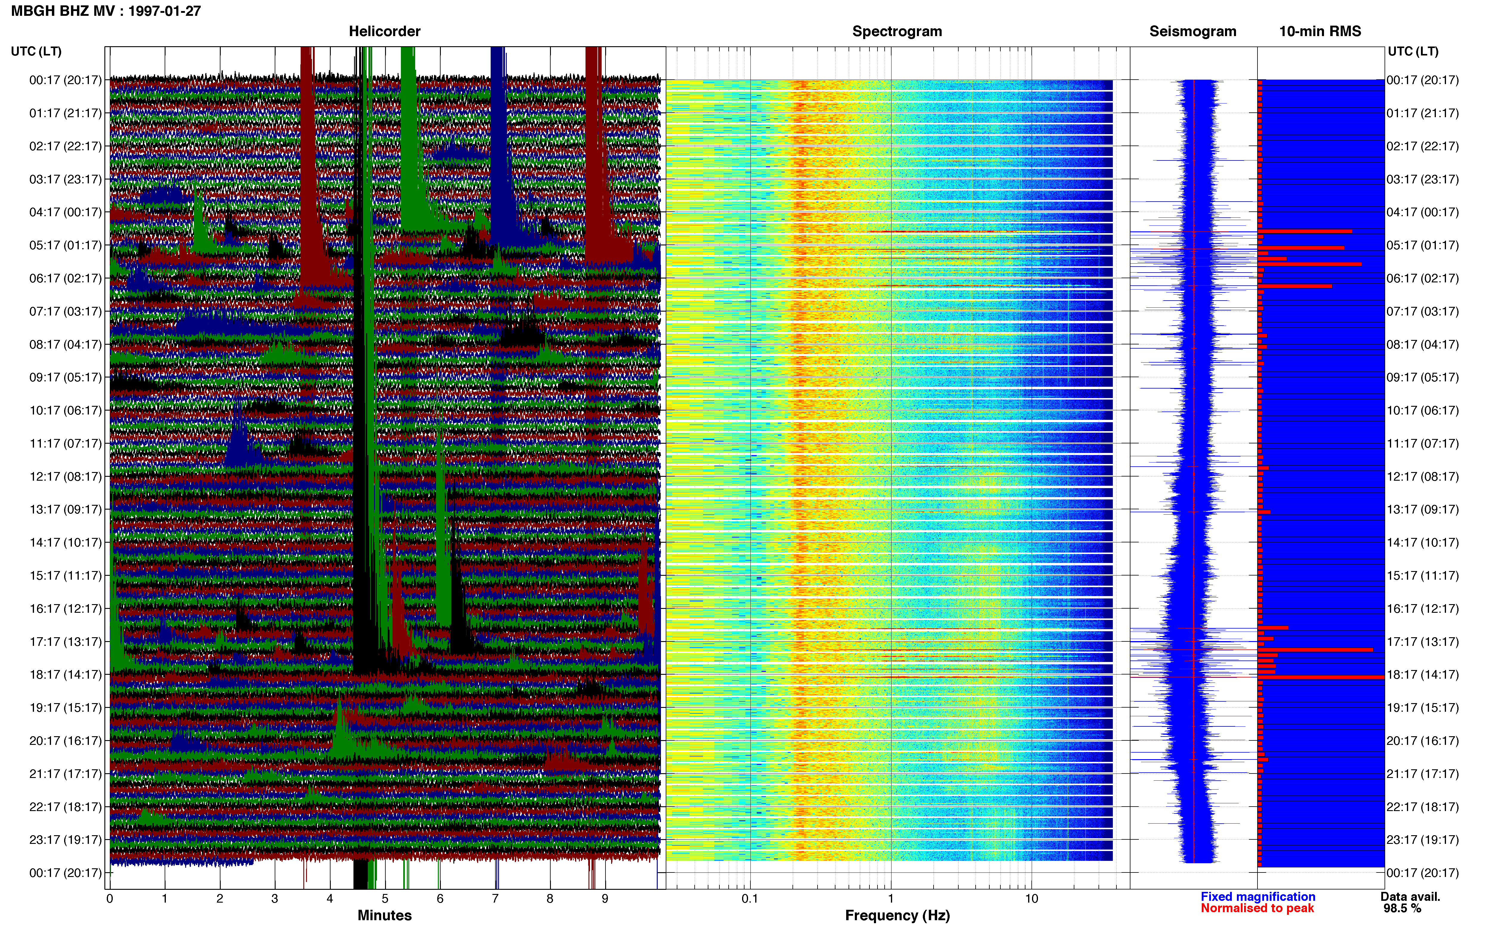Image resolution: width=1497 pixels, height=936 pixels.
Task: Click the helicorder minutes tick label '9'
Action: [x=605, y=899]
